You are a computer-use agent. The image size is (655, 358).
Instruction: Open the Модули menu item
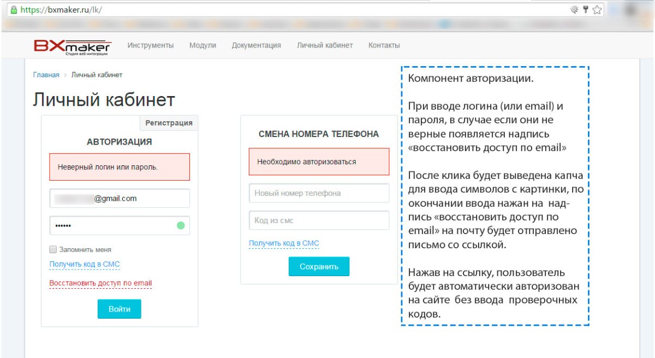point(203,45)
